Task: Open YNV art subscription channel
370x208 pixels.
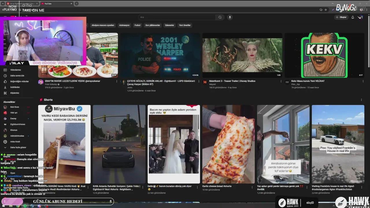Action: tap(14, 113)
